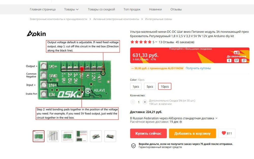
Task: Click the quantity input field
Action: pyautogui.click(x=139, y=102)
